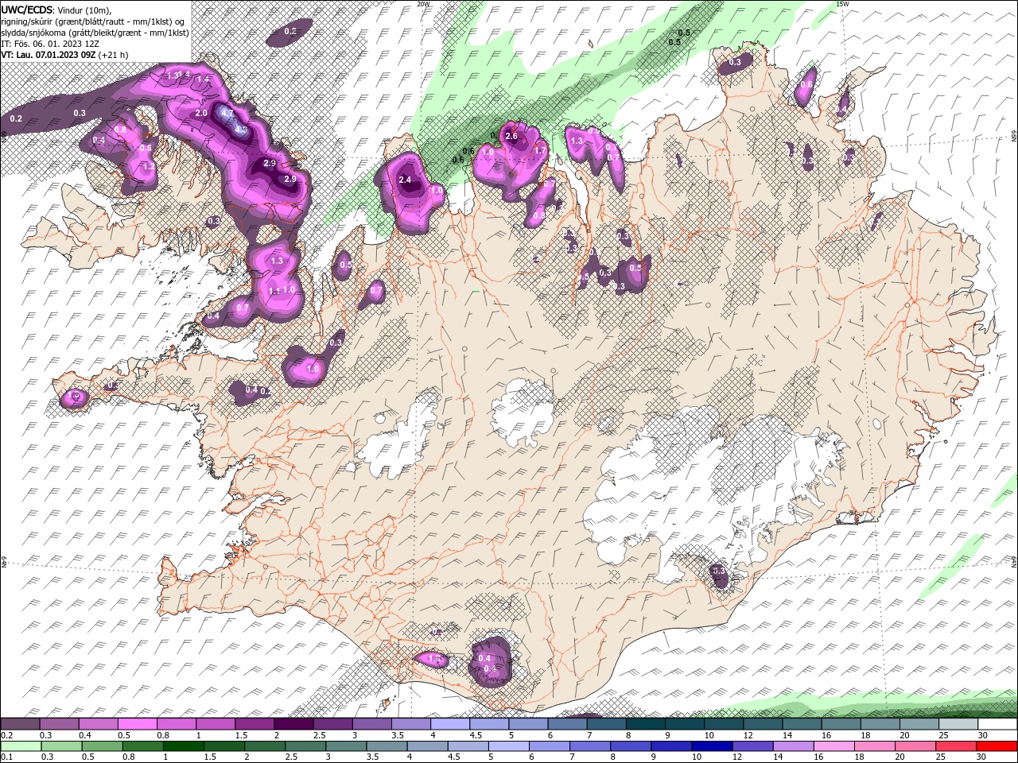Select the '0.1' label, lower legend row

(7, 757)
